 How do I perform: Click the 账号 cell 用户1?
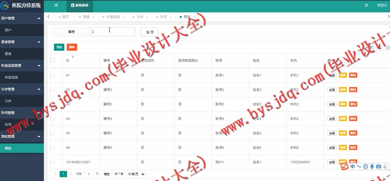[220, 162]
